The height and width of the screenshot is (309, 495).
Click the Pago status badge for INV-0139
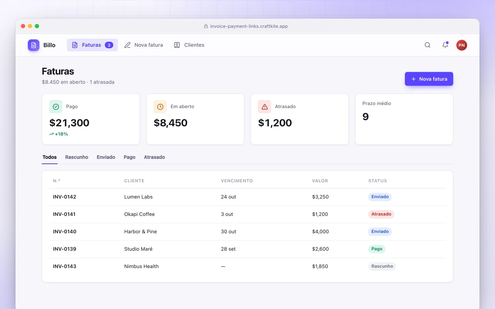click(x=377, y=249)
